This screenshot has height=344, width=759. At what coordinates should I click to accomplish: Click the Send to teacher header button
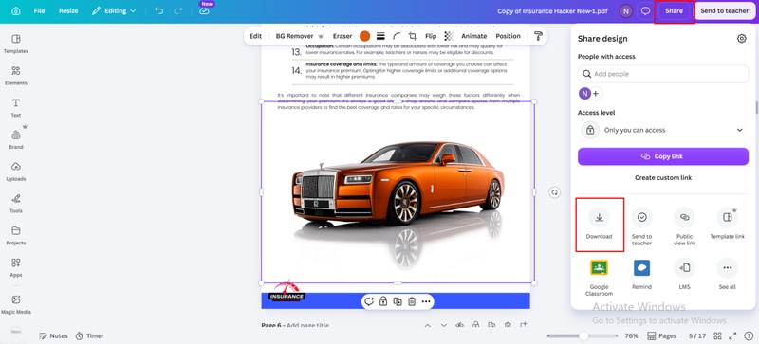coord(724,10)
